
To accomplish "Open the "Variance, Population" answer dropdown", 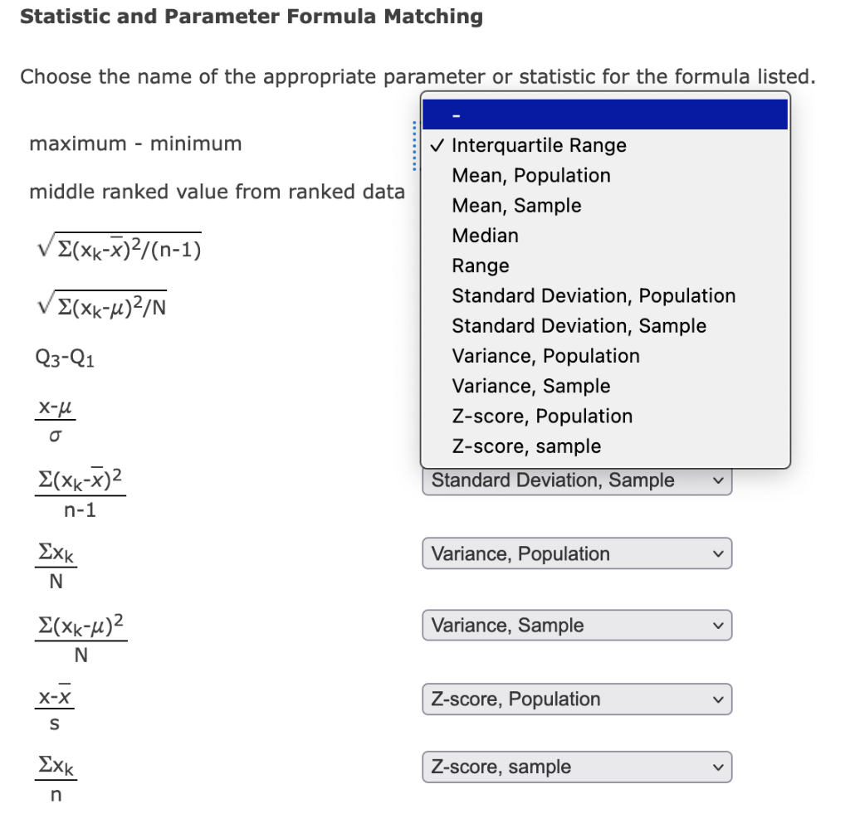I will point(577,553).
